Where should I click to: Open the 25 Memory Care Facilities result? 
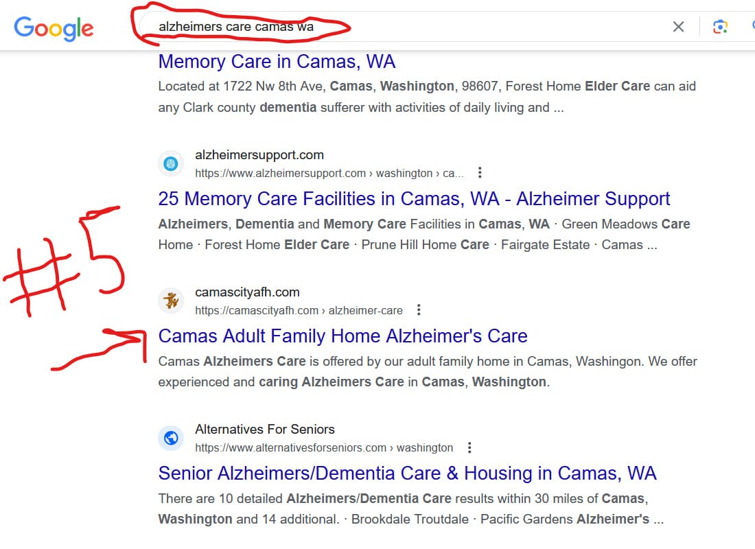tap(414, 199)
